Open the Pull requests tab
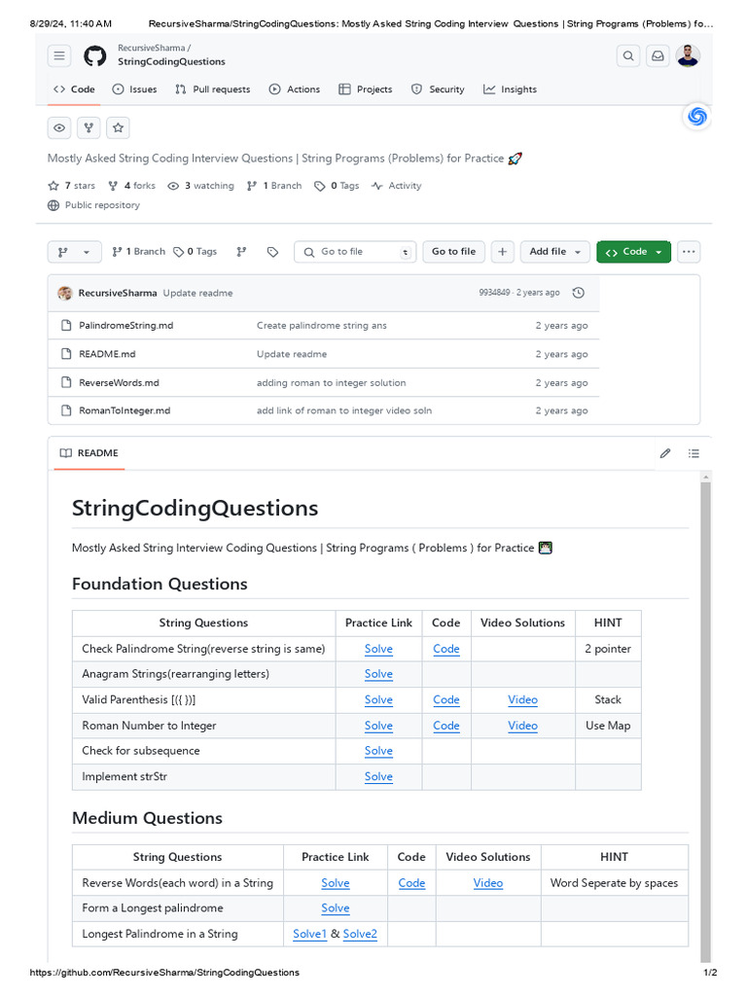The image size is (747, 996). pyautogui.click(x=212, y=89)
